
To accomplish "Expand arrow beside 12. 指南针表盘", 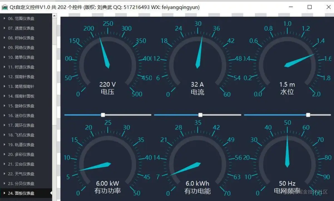I will point(4,77).
